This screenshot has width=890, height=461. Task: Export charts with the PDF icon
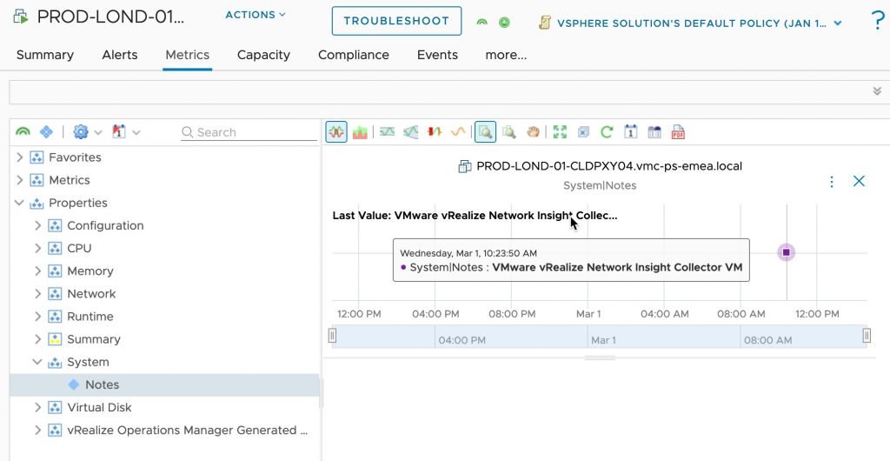tap(678, 132)
